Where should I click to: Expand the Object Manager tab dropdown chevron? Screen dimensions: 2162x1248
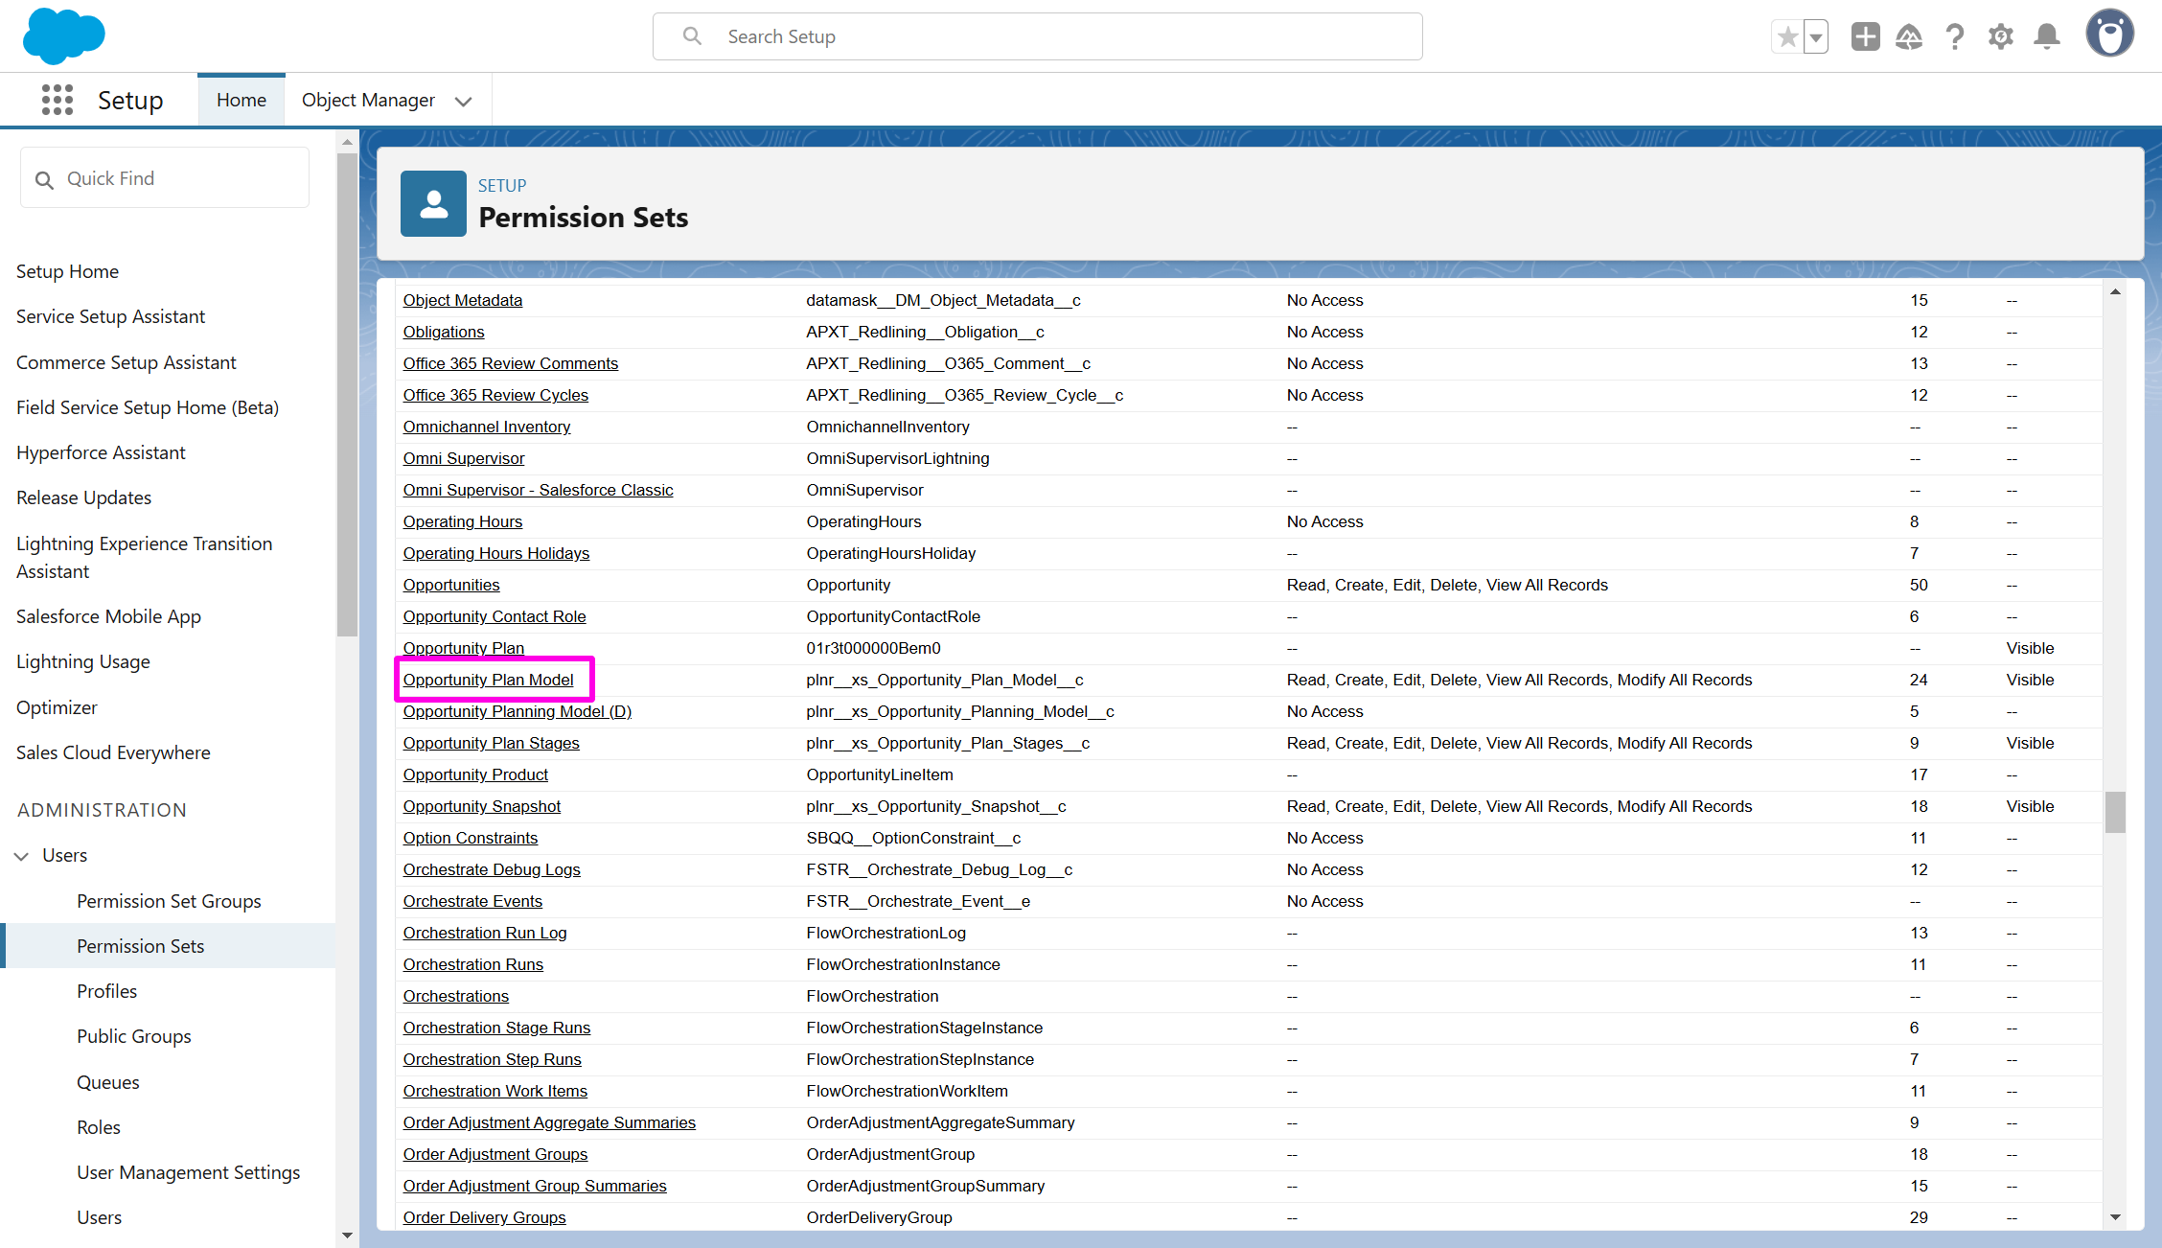464,102
